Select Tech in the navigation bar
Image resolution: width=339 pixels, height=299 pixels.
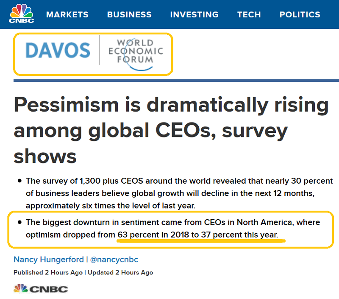249,14
